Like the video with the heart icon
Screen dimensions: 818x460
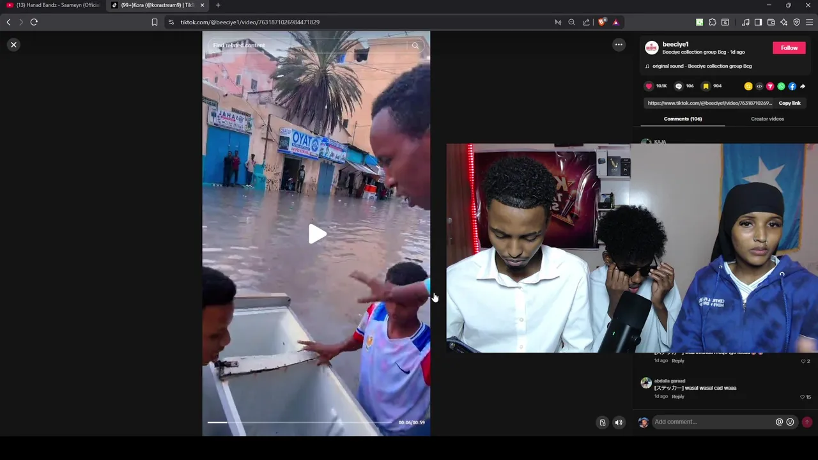pyautogui.click(x=649, y=86)
